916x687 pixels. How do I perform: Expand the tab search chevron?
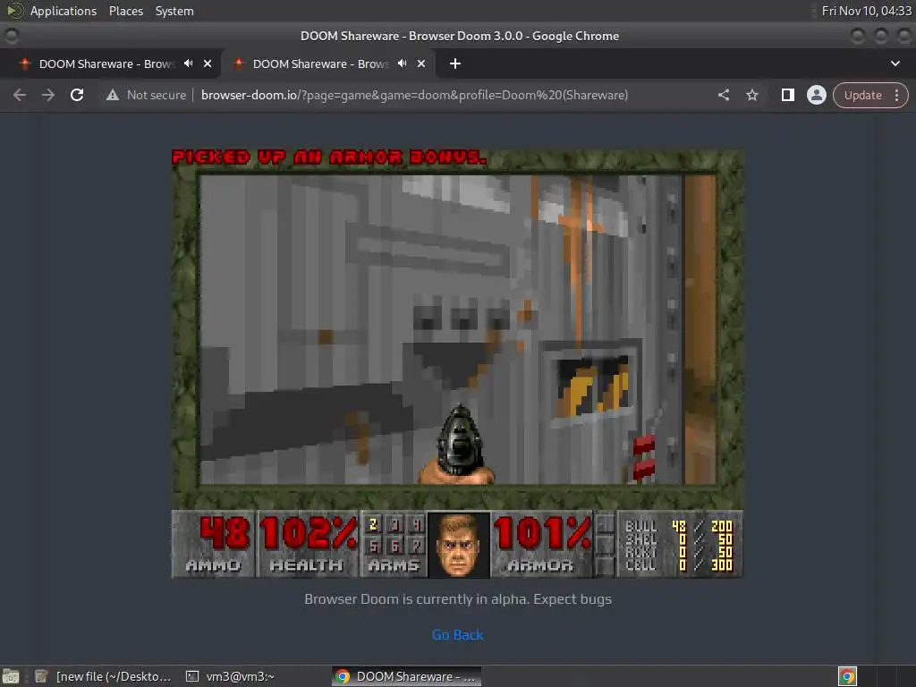point(895,64)
